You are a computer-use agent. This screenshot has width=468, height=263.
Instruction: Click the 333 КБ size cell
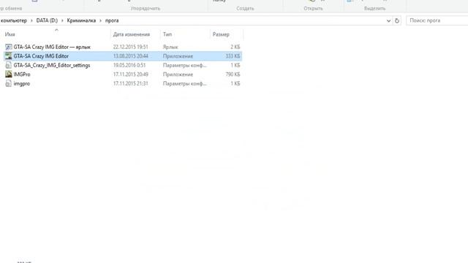click(x=233, y=56)
